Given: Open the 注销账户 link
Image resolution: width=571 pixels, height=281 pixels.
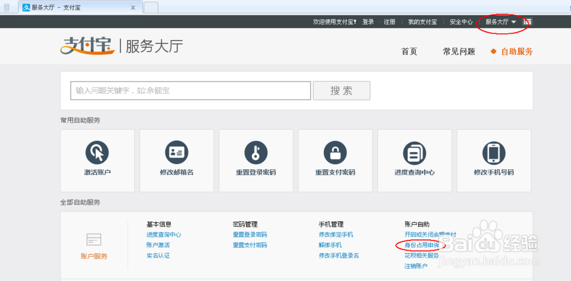Looking at the screenshot, I should pos(416,266).
